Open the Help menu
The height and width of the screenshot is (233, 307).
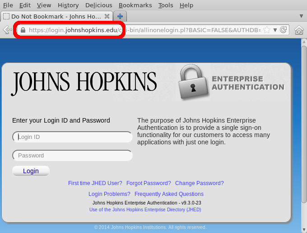click(x=186, y=5)
